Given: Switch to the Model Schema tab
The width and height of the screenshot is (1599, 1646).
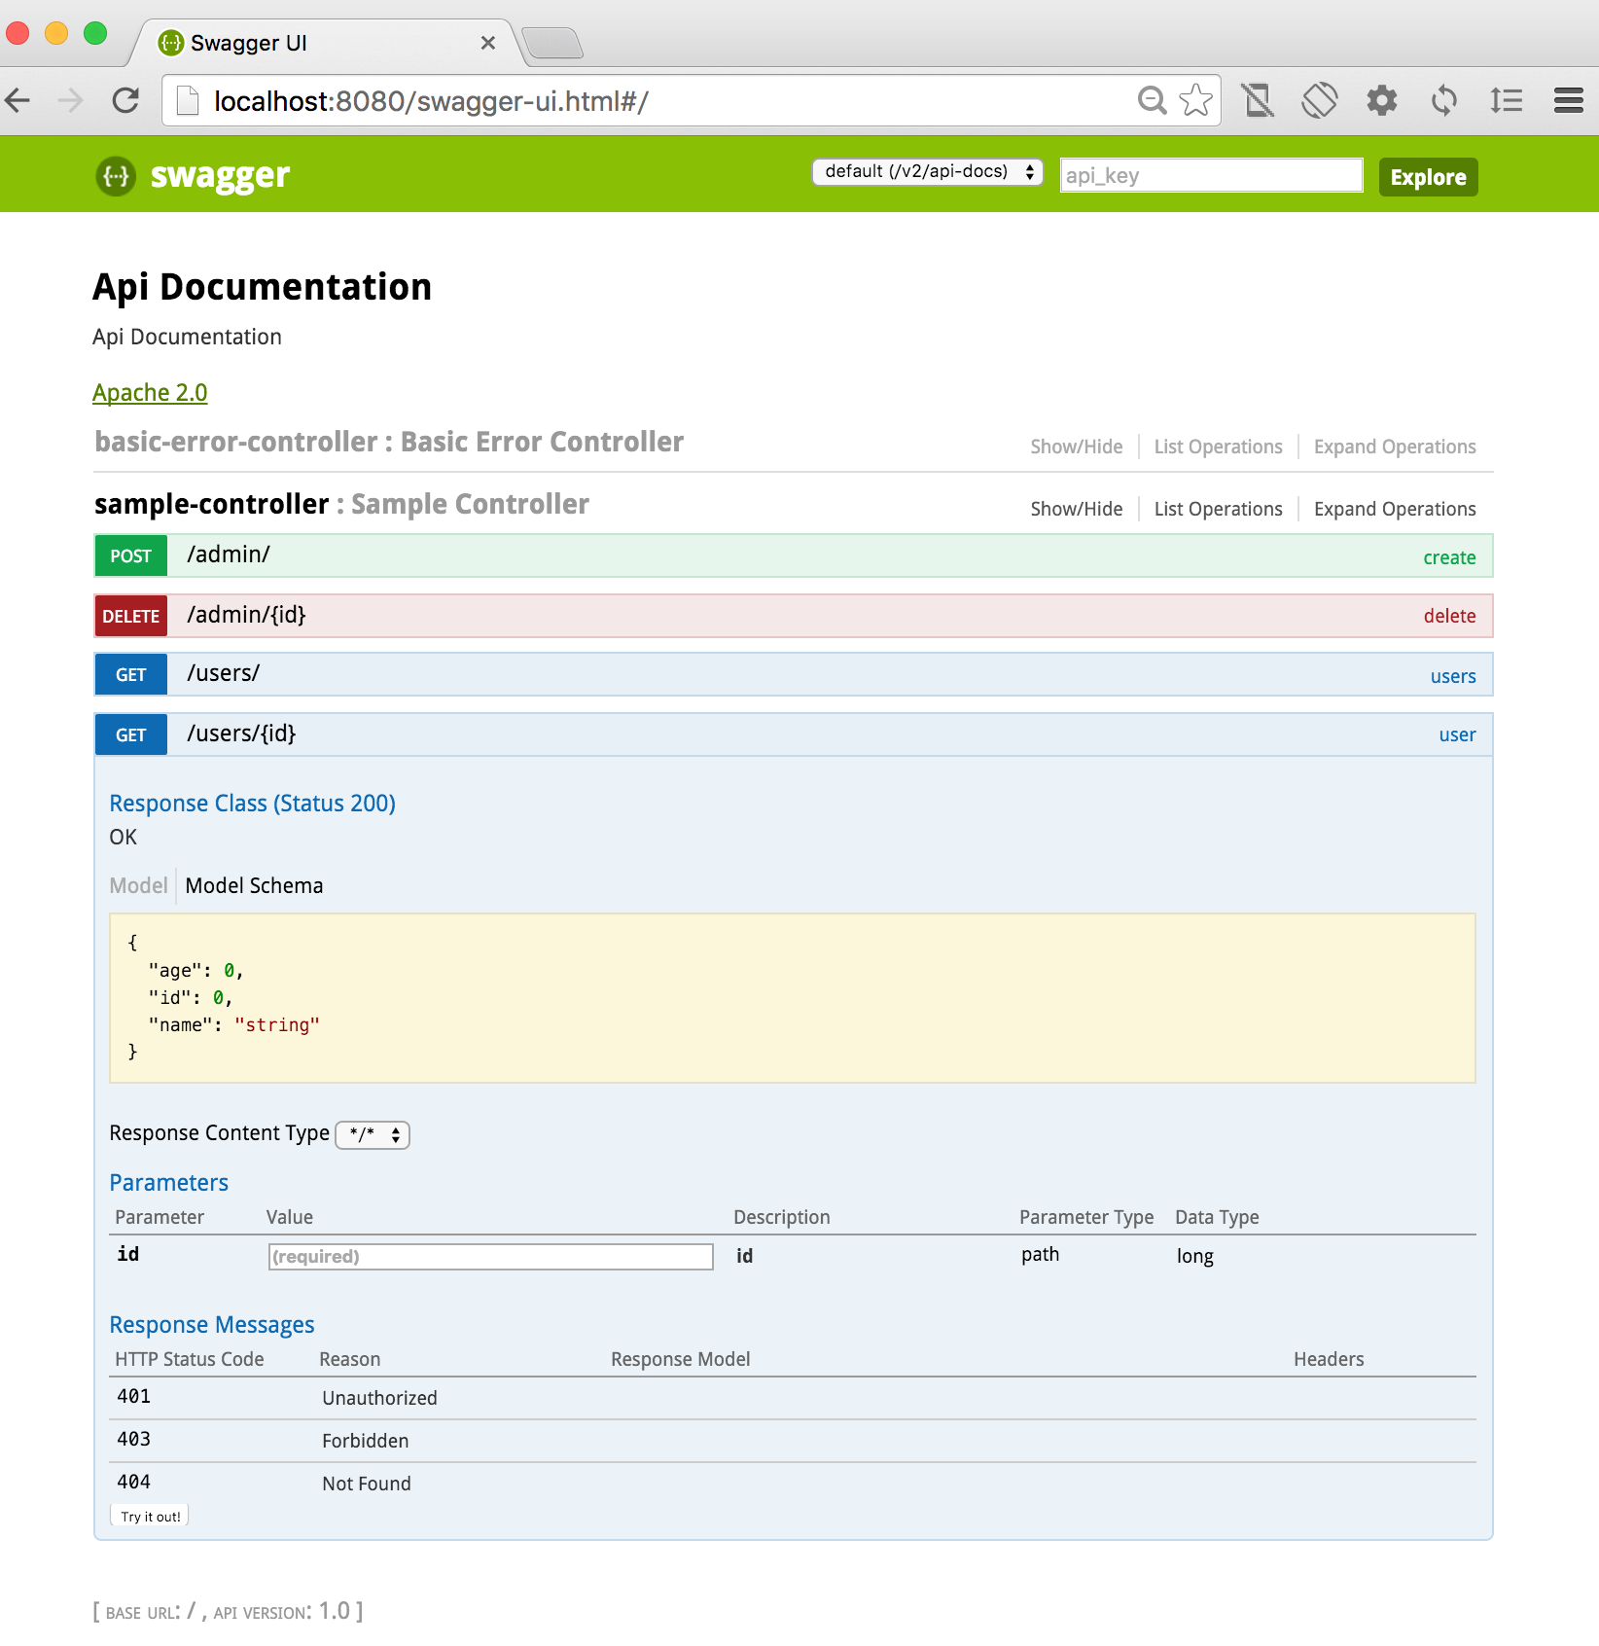Looking at the screenshot, I should tap(253, 885).
